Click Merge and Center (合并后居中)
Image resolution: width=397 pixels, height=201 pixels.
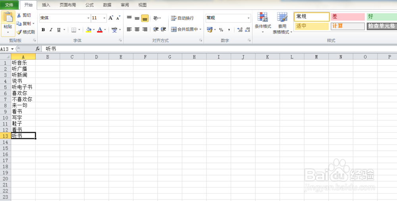point(184,29)
